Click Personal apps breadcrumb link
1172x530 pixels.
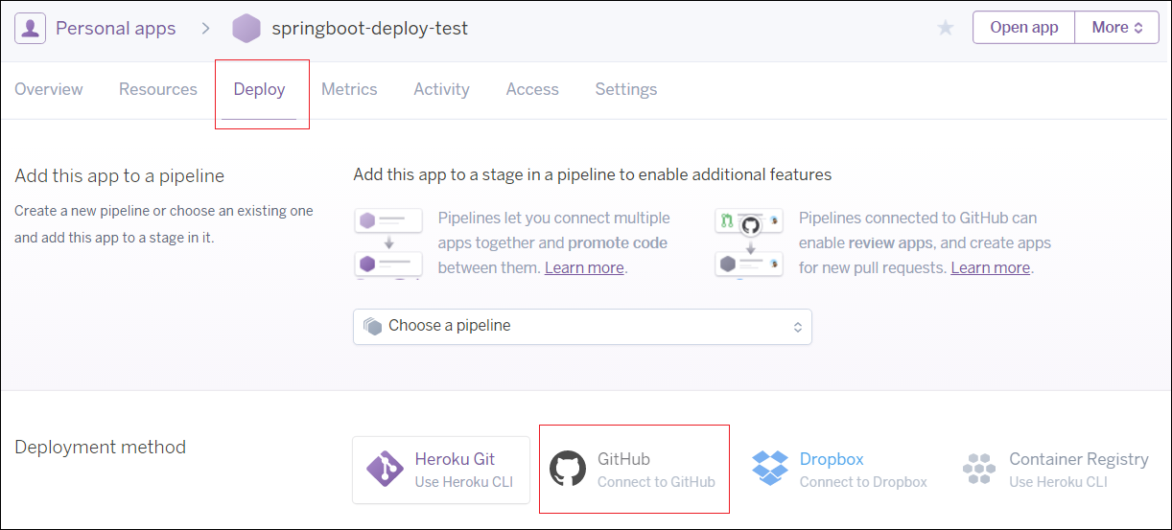click(x=116, y=28)
